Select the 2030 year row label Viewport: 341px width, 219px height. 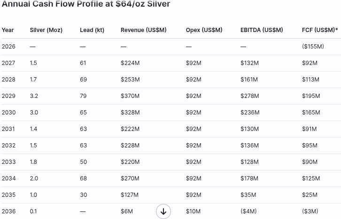tap(8, 113)
